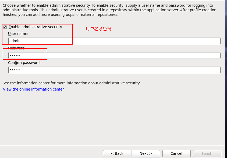Open the View the online information center link

(33, 89)
